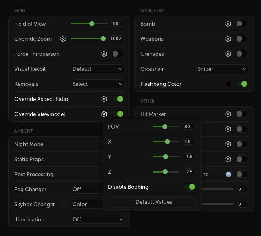Viewport: 261px width, 236px height.
Task: Open the Crosshair Sniper dropdown
Action: (x=222, y=69)
